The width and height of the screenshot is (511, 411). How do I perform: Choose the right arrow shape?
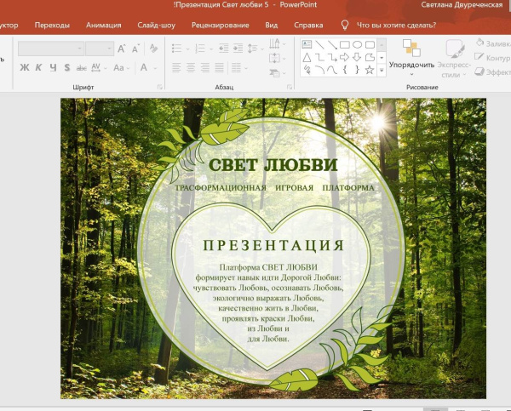point(345,57)
